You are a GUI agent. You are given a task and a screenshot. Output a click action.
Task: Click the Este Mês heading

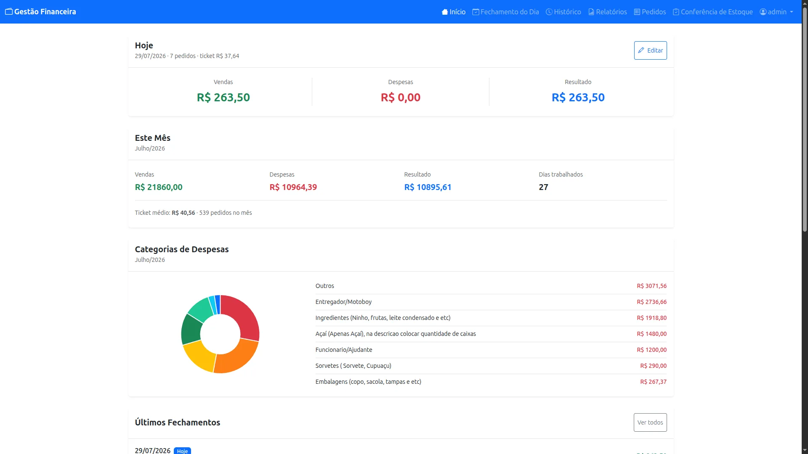point(152,138)
